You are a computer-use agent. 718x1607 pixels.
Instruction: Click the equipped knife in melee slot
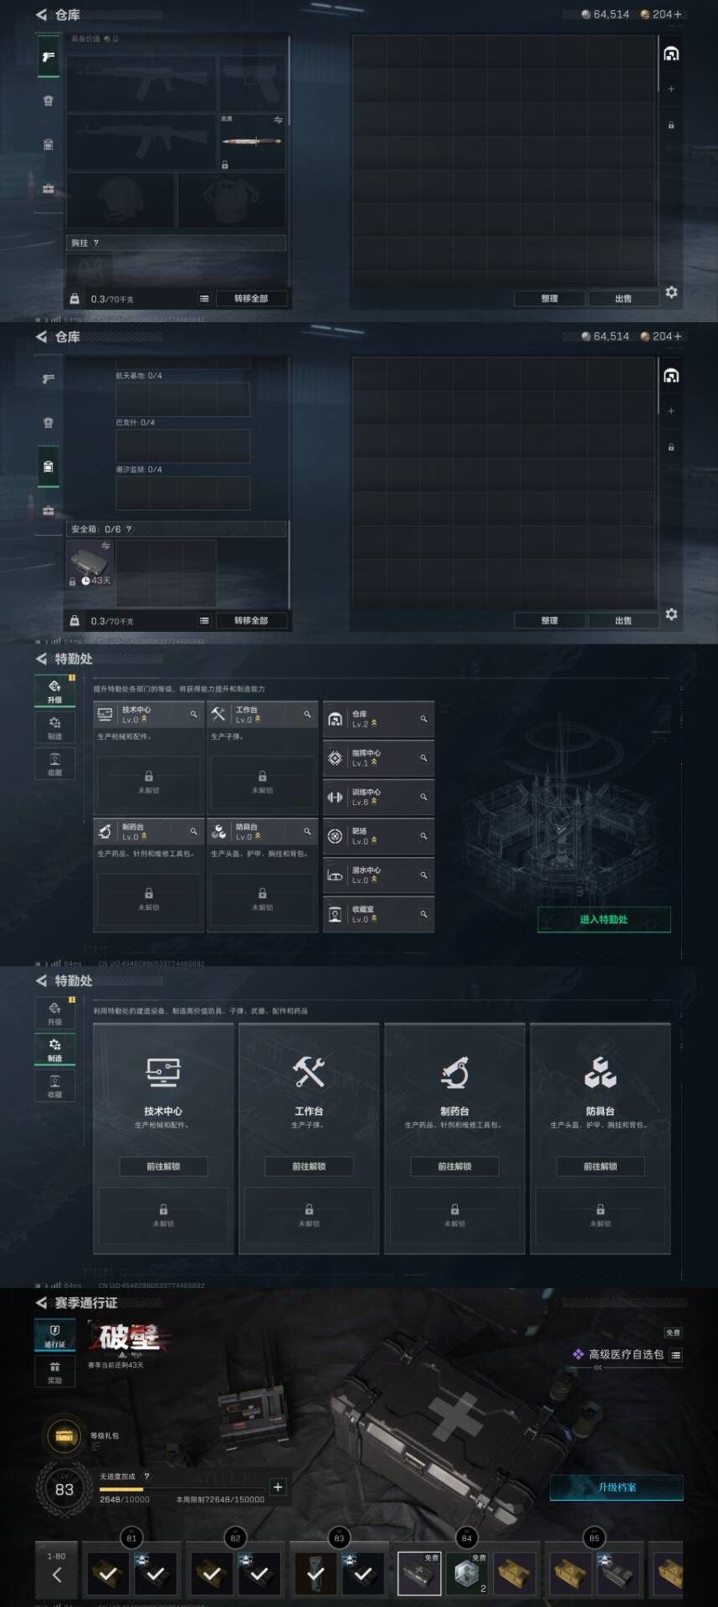(252, 141)
